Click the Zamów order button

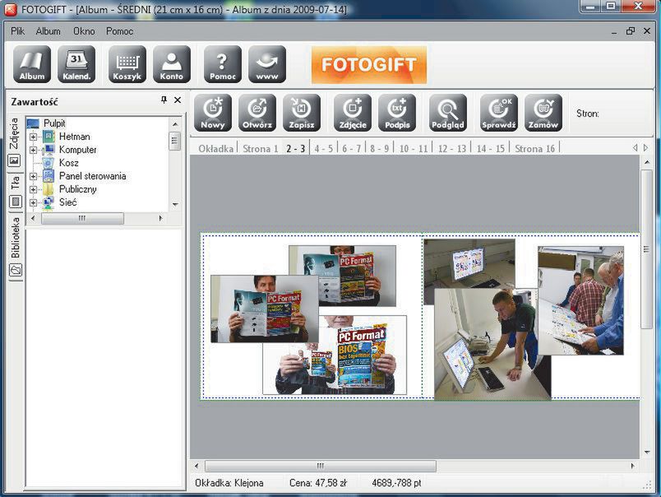tap(543, 113)
